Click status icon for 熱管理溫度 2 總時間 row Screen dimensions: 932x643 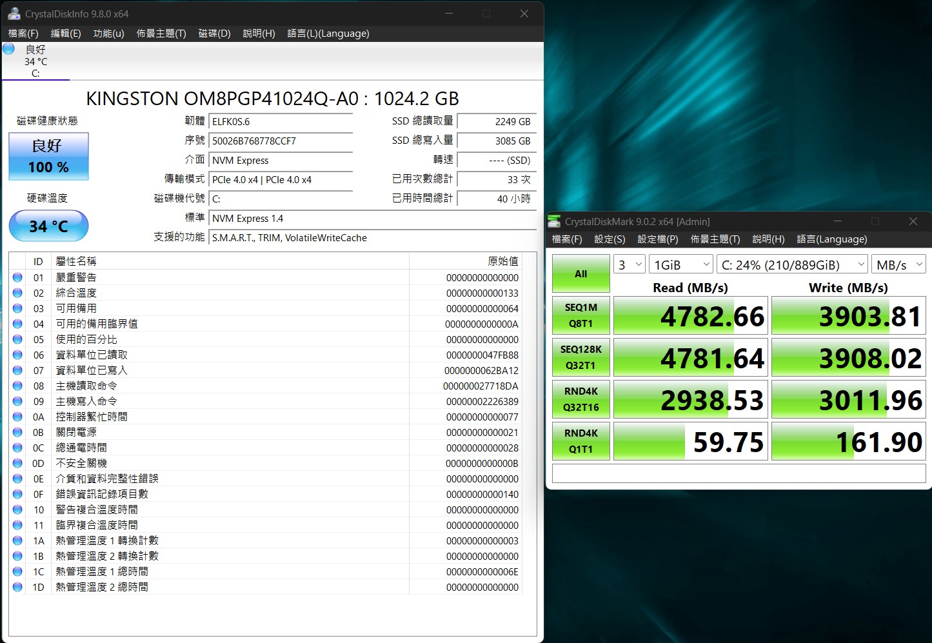coord(17,587)
